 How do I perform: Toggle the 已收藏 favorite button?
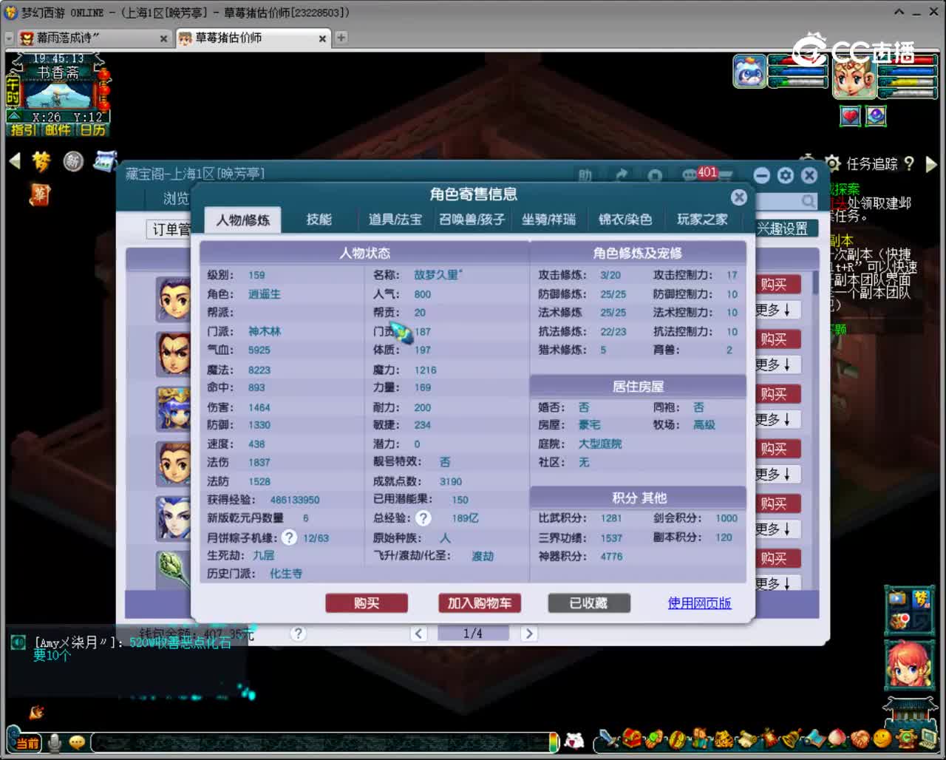pos(588,603)
